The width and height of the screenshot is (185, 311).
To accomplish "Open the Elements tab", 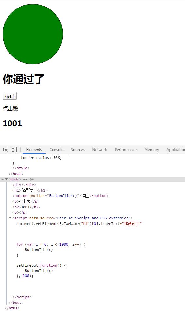I will (34, 150).
